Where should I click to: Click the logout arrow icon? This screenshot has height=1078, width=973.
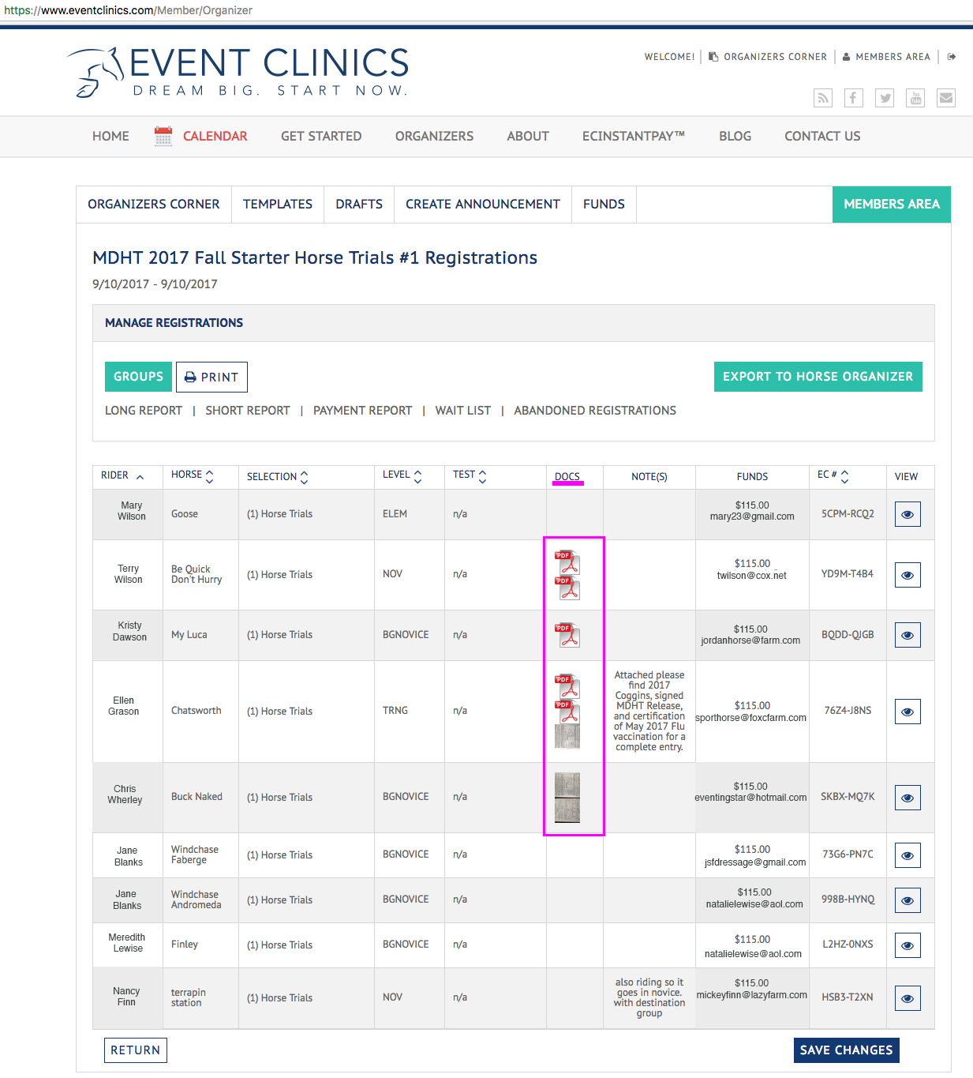tap(952, 57)
